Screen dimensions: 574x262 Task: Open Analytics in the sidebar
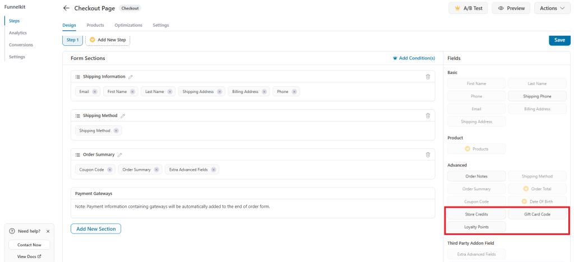point(17,32)
